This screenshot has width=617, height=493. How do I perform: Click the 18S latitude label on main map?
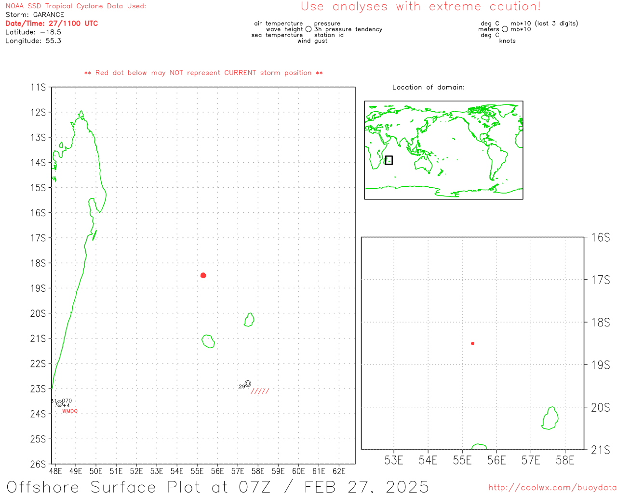[x=38, y=263]
